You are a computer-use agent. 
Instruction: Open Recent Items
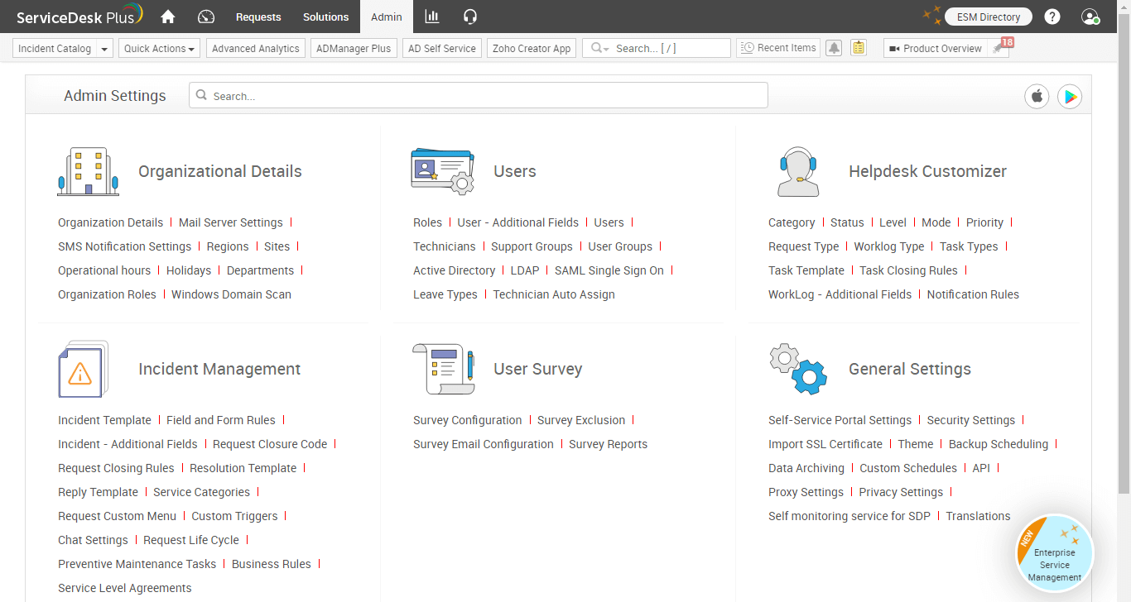point(778,48)
